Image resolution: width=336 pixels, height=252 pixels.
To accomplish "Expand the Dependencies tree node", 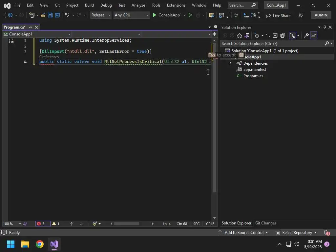I will (230, 63).
